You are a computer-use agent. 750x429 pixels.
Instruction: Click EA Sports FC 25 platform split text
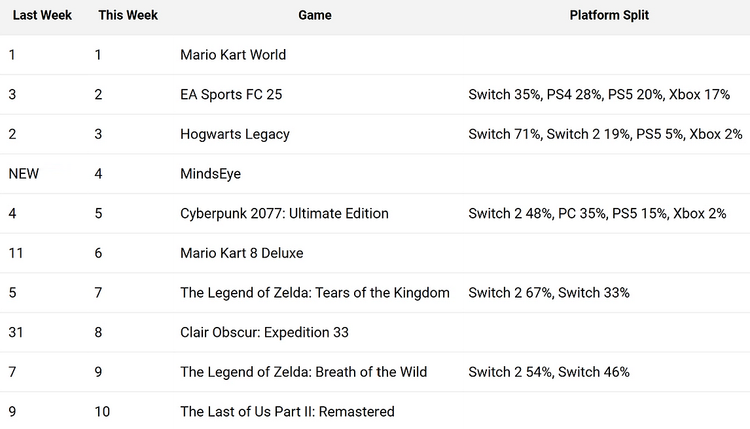pyautogui.click(x=599, y=95)
